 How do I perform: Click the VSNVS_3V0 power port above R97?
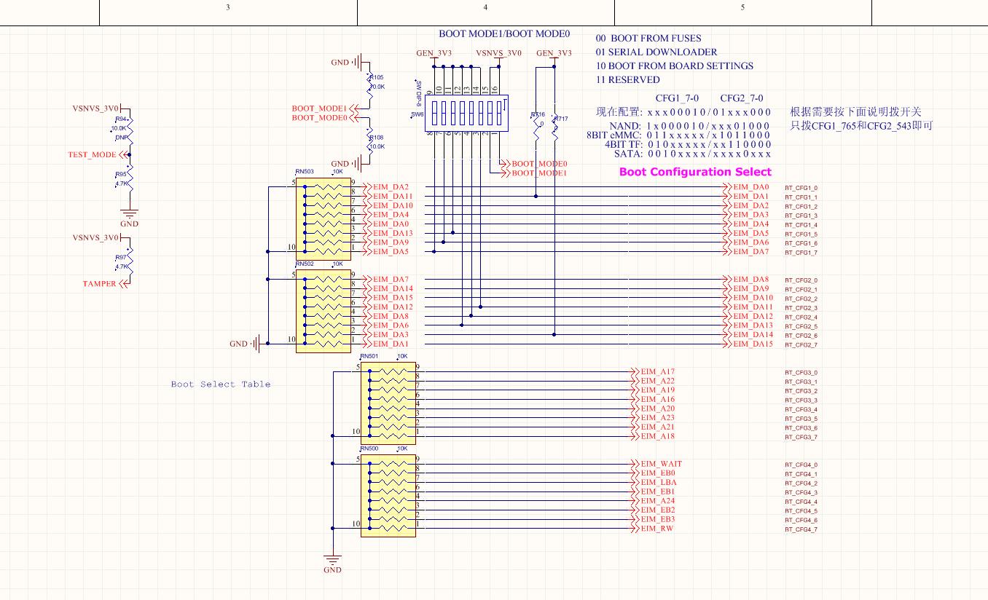[101, 237]
